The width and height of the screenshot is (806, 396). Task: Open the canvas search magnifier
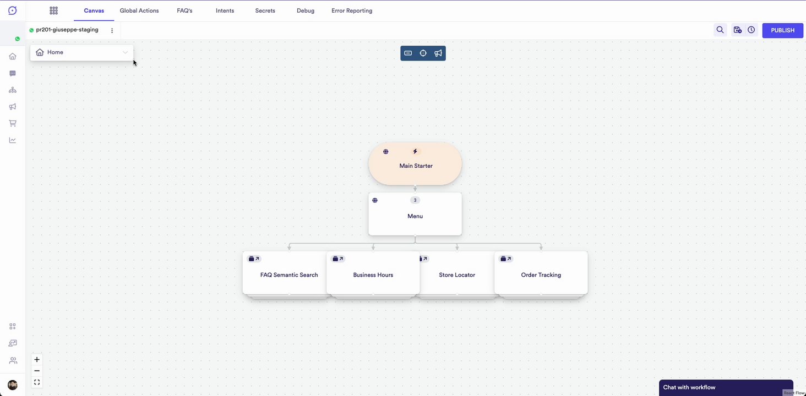(720, 30)
